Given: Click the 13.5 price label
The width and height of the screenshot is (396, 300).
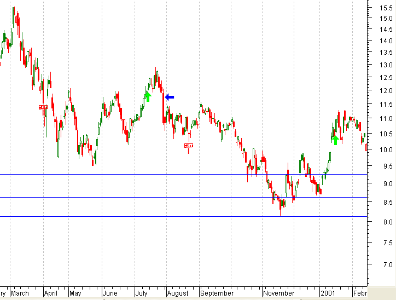Looking at the screenshot, I should 386,53.
